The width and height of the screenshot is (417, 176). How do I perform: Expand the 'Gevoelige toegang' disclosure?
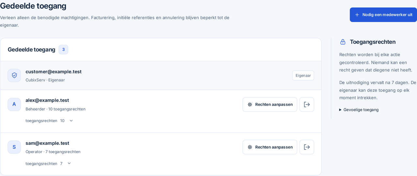359,110
